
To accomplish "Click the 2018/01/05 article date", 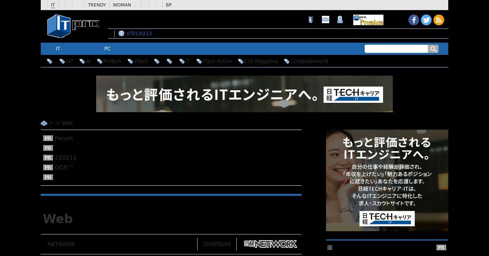I will (217, 244).
